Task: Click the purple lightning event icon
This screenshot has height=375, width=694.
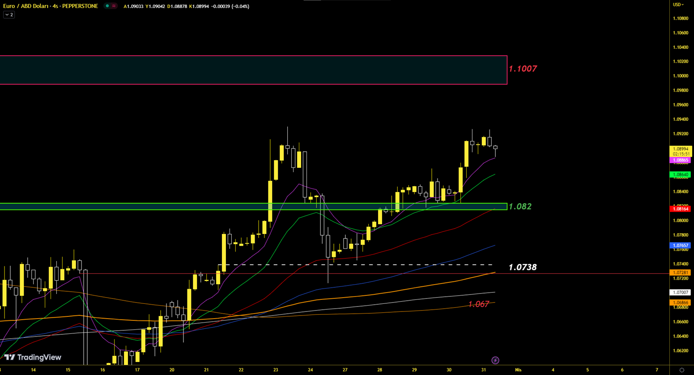Action: [495, 360]
